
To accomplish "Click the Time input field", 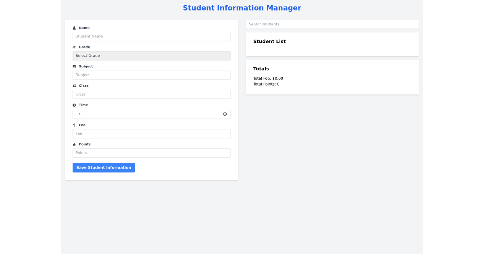I will tap(145, 114).
